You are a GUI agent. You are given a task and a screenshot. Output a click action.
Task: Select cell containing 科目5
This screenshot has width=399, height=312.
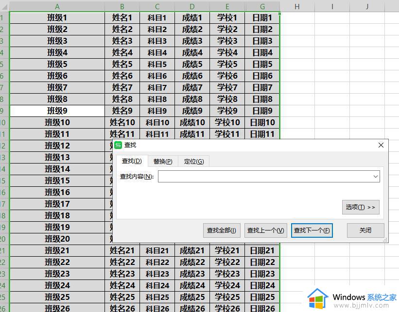point(157,64)
